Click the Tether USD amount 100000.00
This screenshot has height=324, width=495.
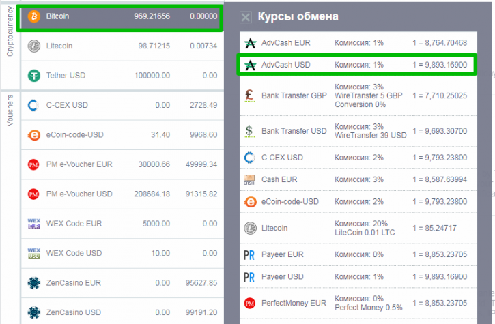click(152, 76)
